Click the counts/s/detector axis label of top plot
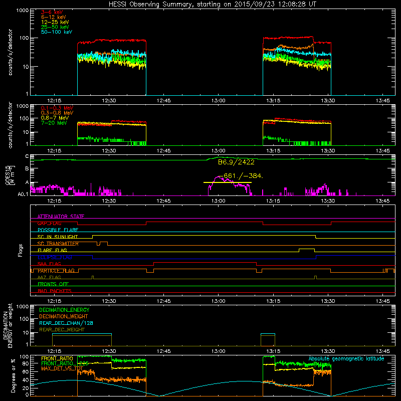The width and height of the screenshot is (401, 401). click(11, 52)
